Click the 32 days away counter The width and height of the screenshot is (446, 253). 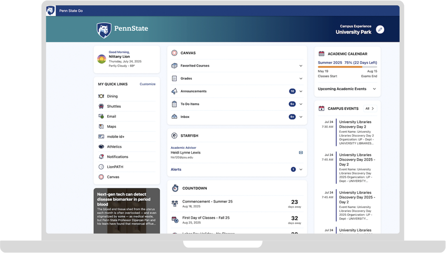tap(294, 220)
